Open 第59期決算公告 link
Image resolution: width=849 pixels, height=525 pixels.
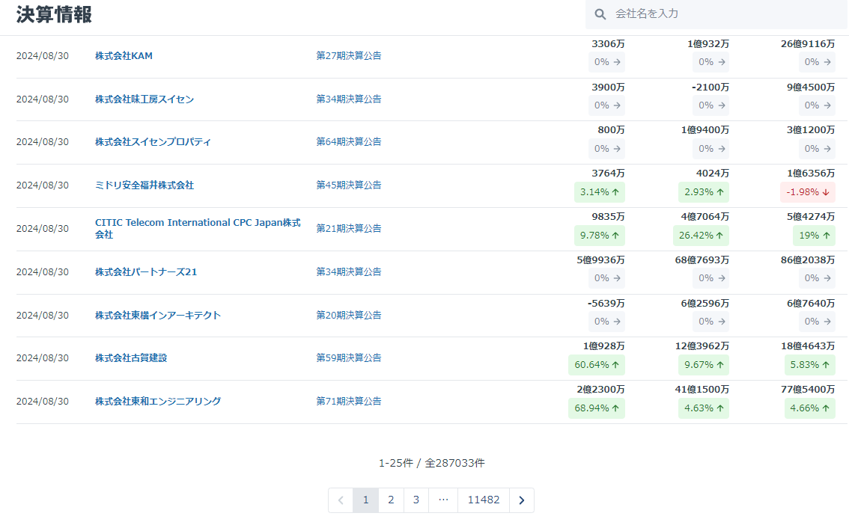point(349,358)
